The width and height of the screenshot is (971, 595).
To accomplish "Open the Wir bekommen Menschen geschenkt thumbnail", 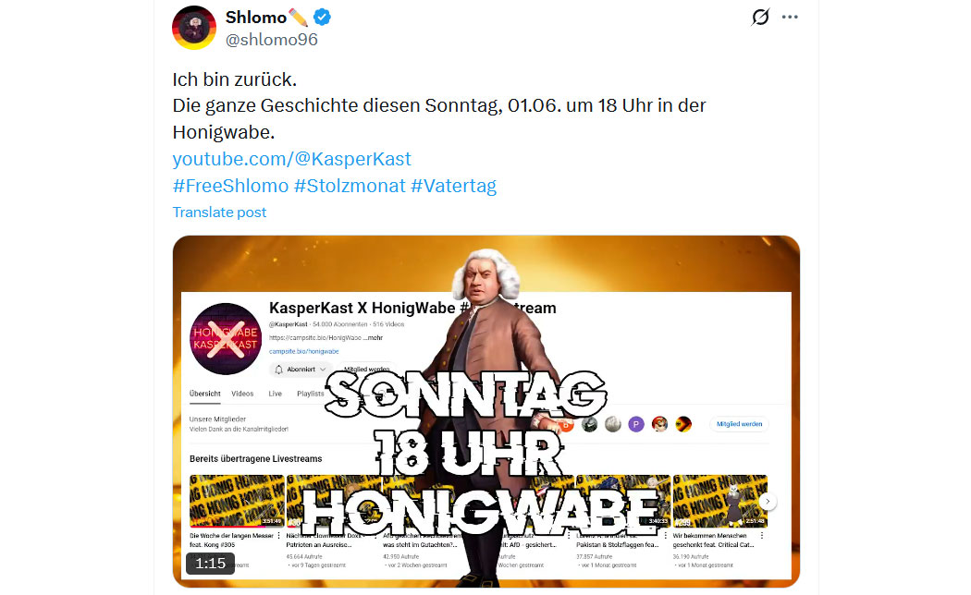I will (x=720, y=501).
